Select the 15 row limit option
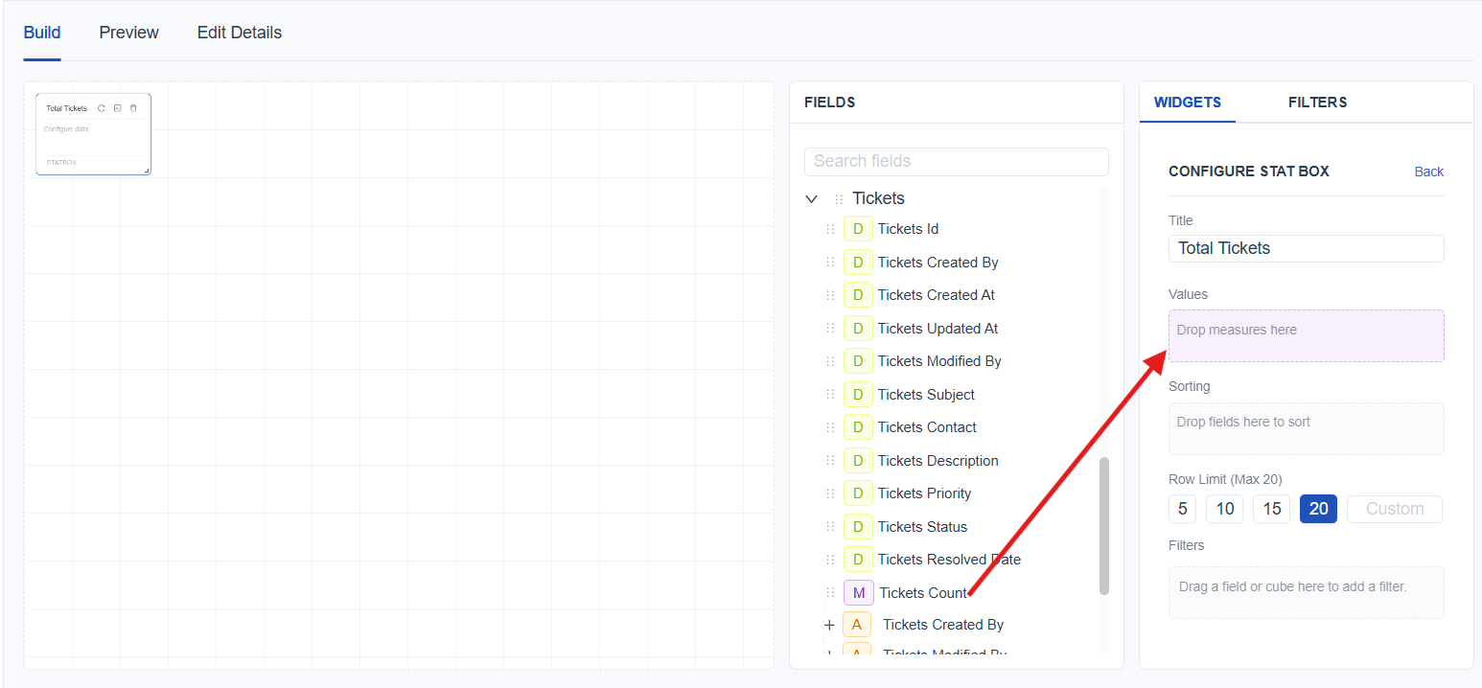This screenshot has width=1482, height=688. click(1271, 509)
